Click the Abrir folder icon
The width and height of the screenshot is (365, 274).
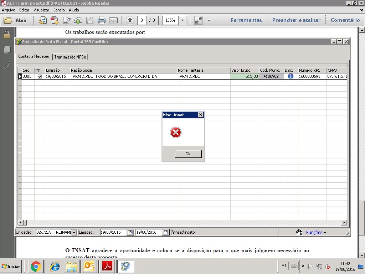point(8,20)
